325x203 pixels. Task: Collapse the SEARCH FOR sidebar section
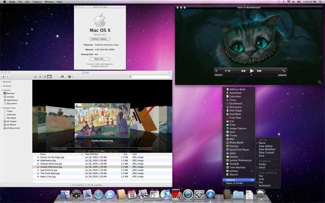click(x=2, y=108)
